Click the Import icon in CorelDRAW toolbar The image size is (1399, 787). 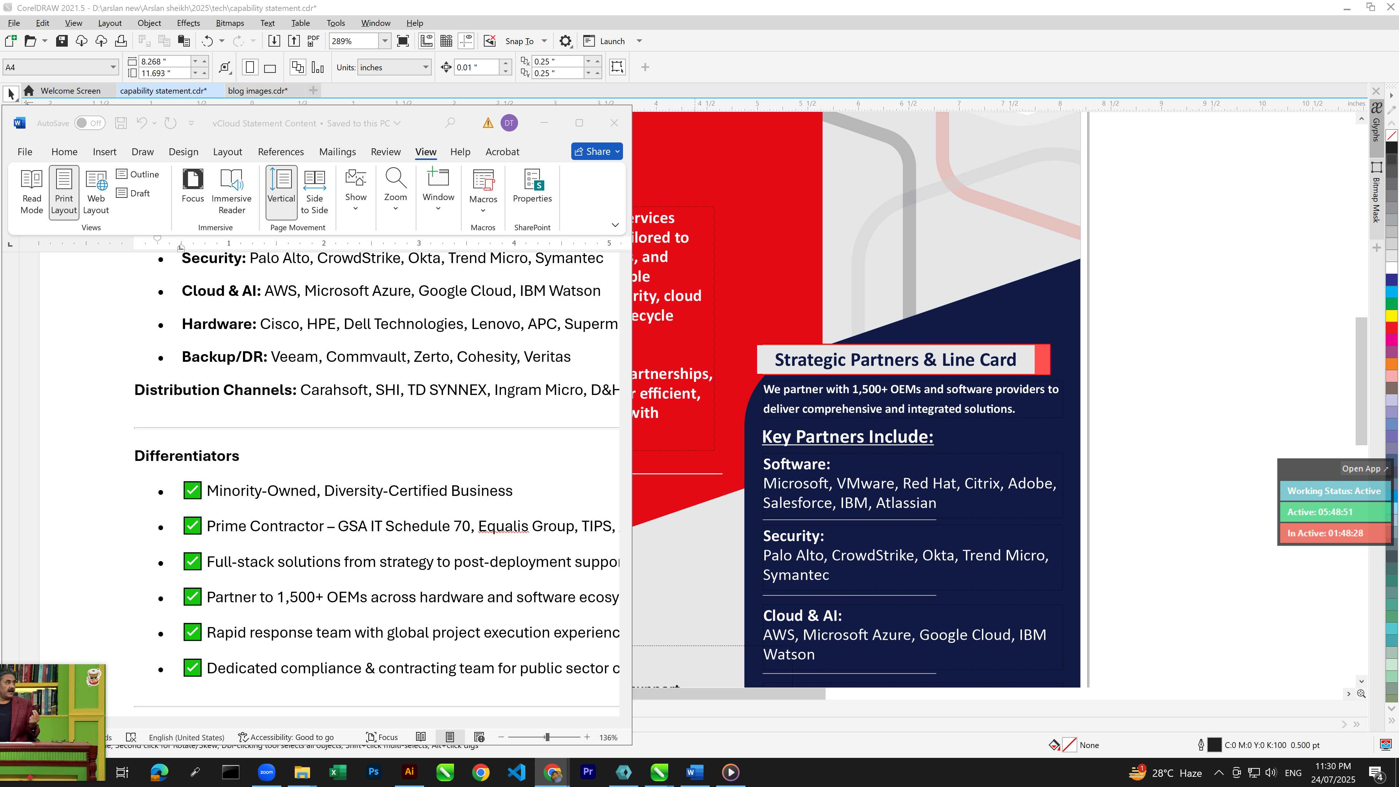(x=274, y=41)
